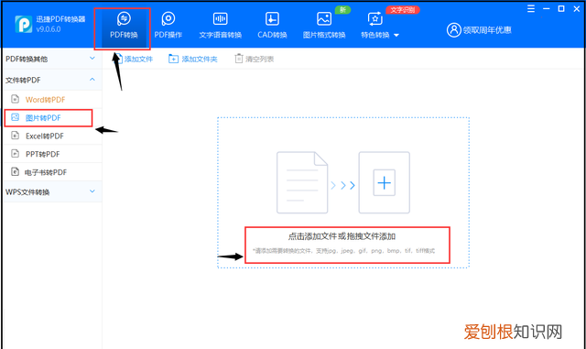Image resolution: width=586 pixels, height=349 pixels.
Task: Click 点击添加文件或拖拽文件添加 text
Action: click(x=342, y=236)
